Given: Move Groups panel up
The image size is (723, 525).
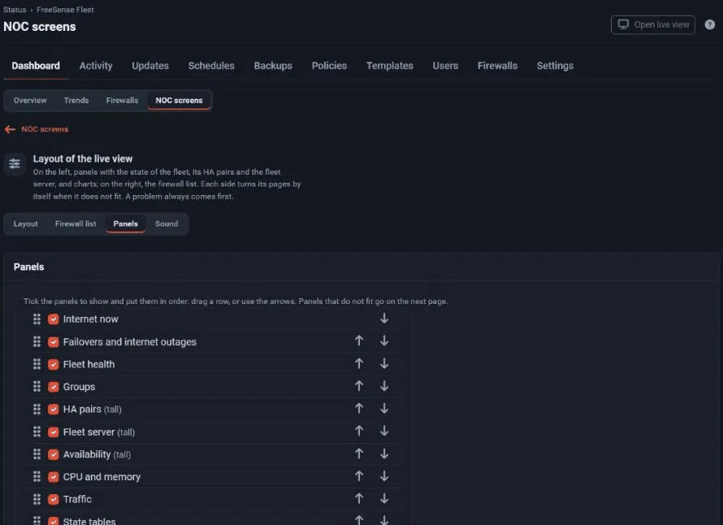Looking at the screenshot, I should pyautogui.click(x=359, y=386).
